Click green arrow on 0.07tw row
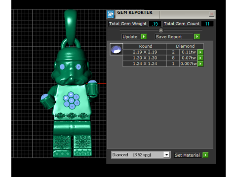This screenshot has width=237, height=177. pyautogui.click(x=200, y=58)
